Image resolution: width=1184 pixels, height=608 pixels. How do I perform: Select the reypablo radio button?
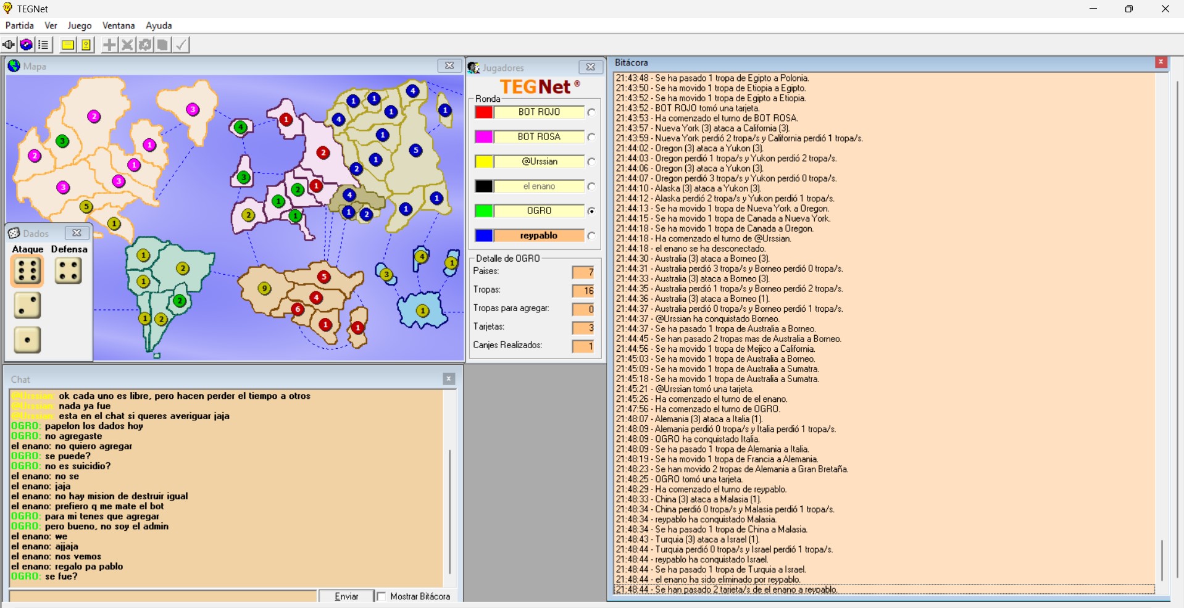pos(591,236)
